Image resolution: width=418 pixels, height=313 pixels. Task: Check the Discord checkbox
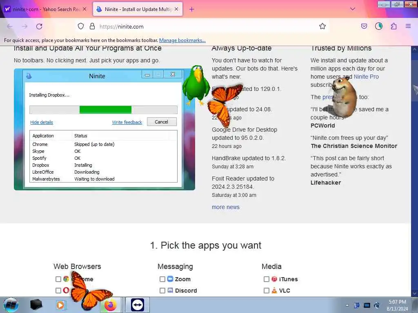point(162,290)
